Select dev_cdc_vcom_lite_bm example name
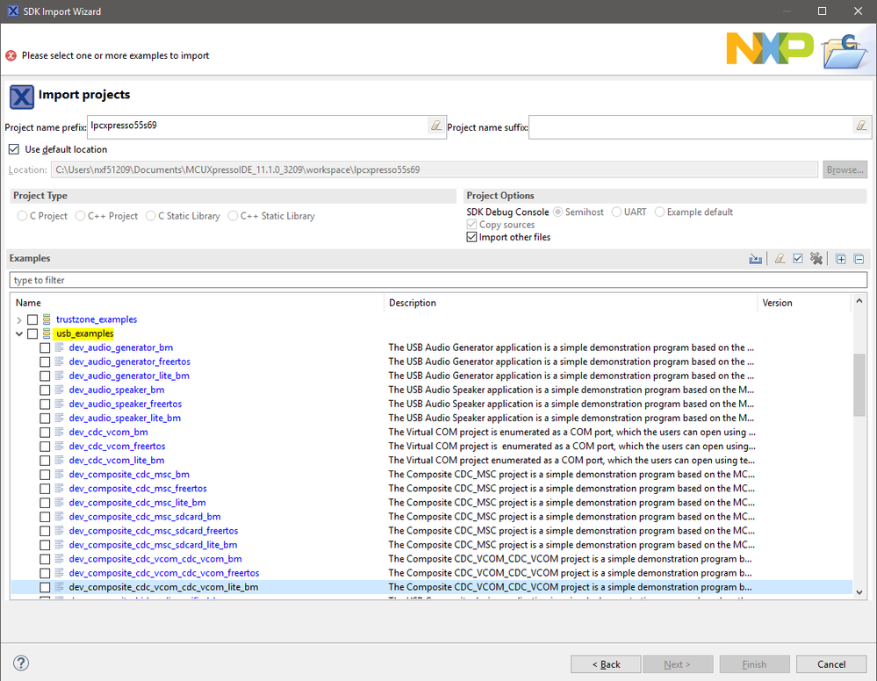Viewport: 877px width, 681px height. pos(117,460)
